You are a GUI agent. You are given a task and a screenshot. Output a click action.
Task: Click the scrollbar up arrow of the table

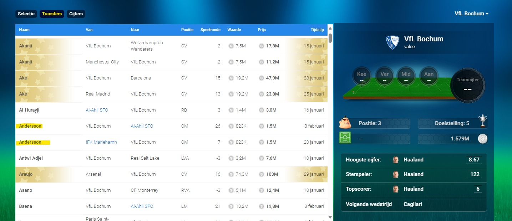(330, 29)
